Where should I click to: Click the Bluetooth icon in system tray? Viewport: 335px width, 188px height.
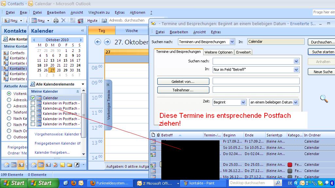point(332,183)
